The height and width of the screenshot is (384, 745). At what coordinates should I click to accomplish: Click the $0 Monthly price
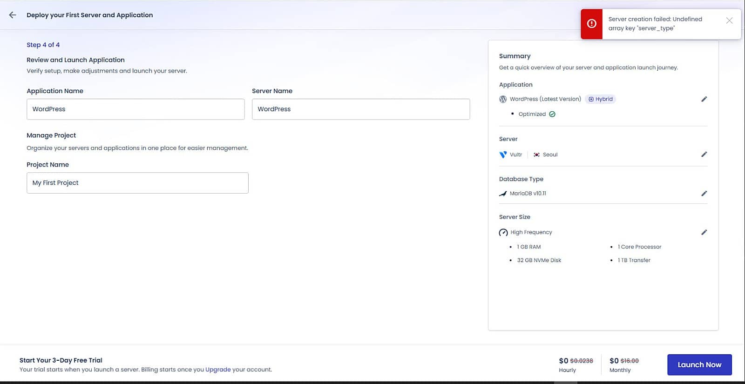pos(614,361)
